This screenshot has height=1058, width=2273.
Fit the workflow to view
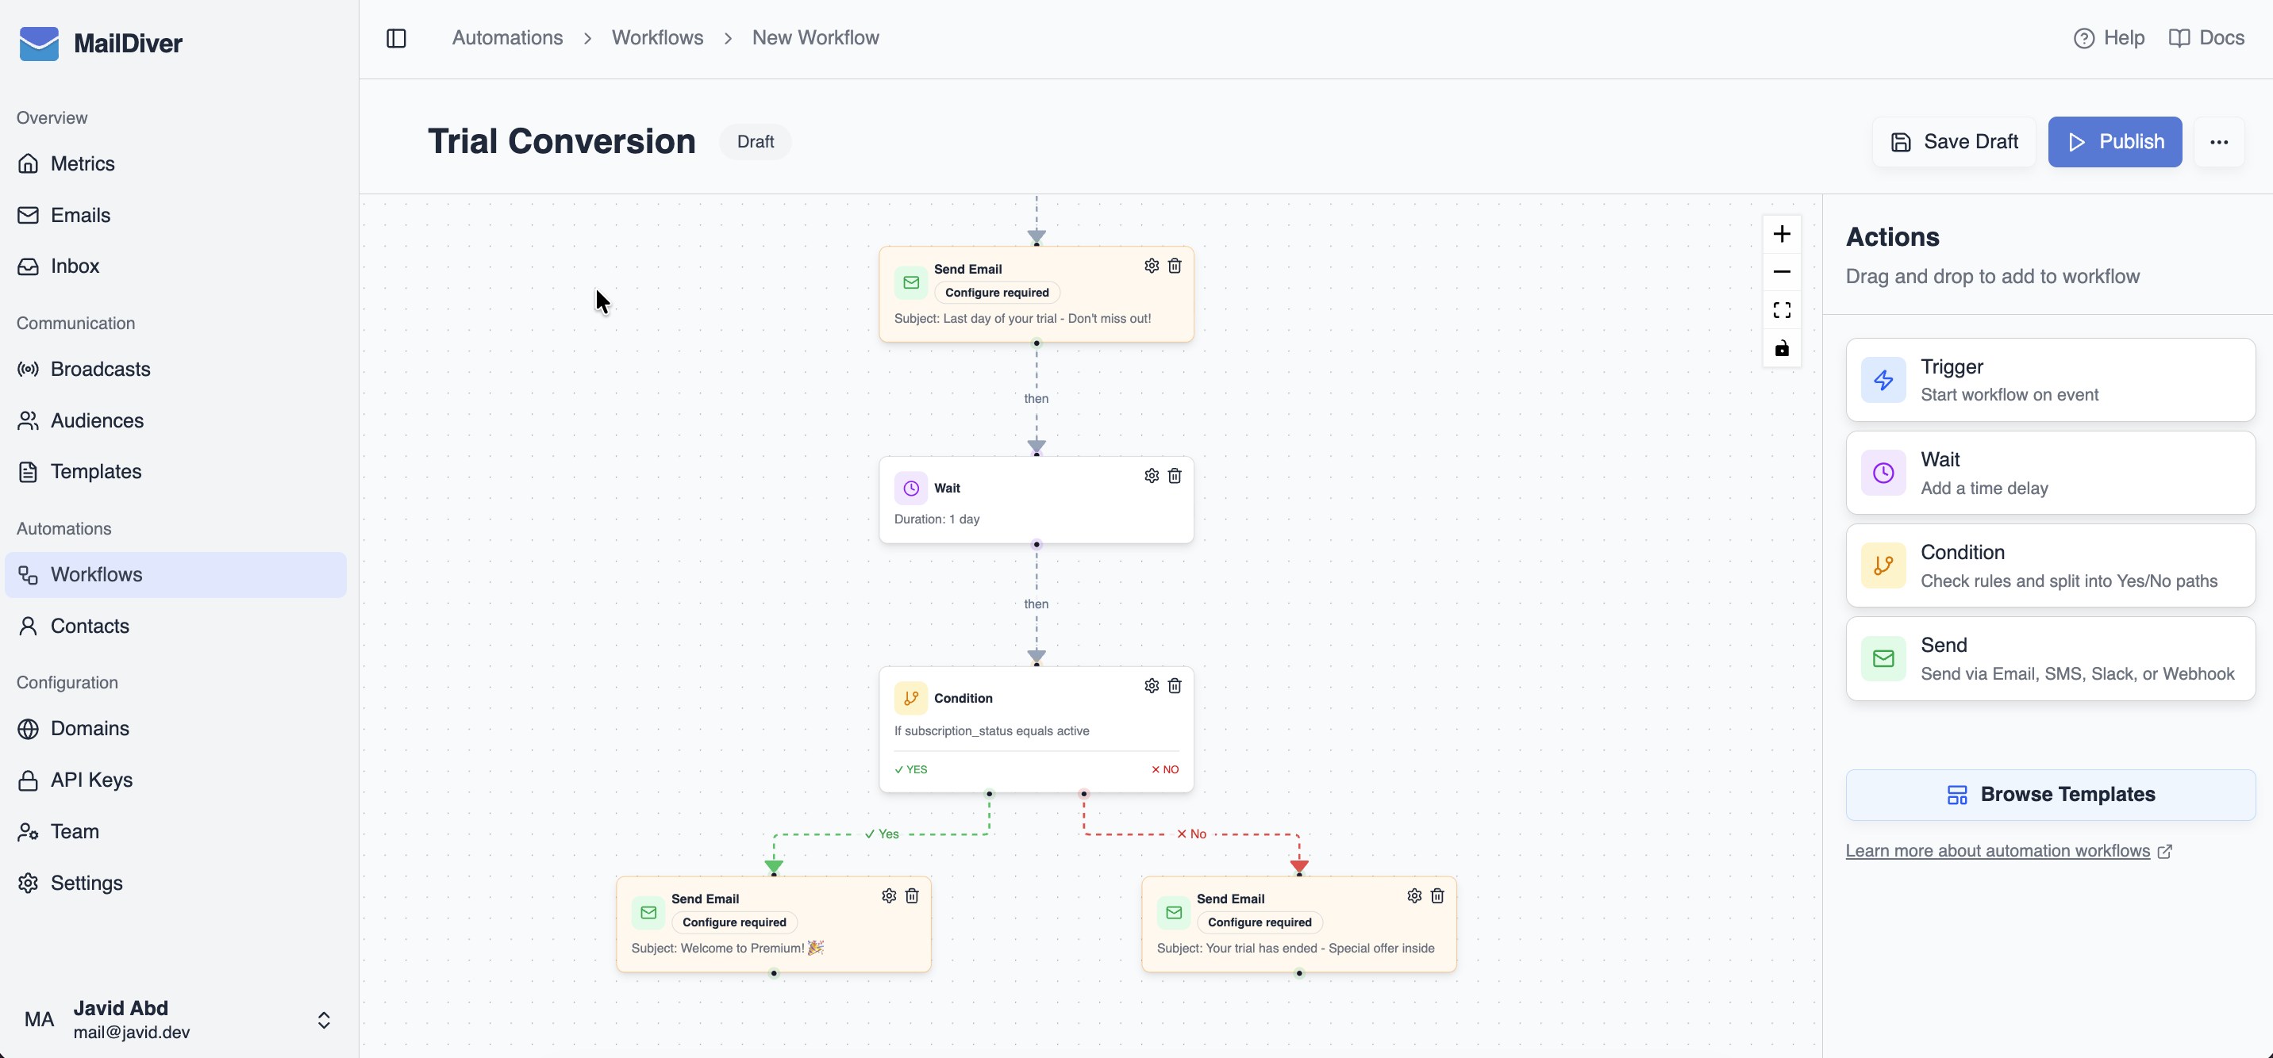pos(1782,310)
